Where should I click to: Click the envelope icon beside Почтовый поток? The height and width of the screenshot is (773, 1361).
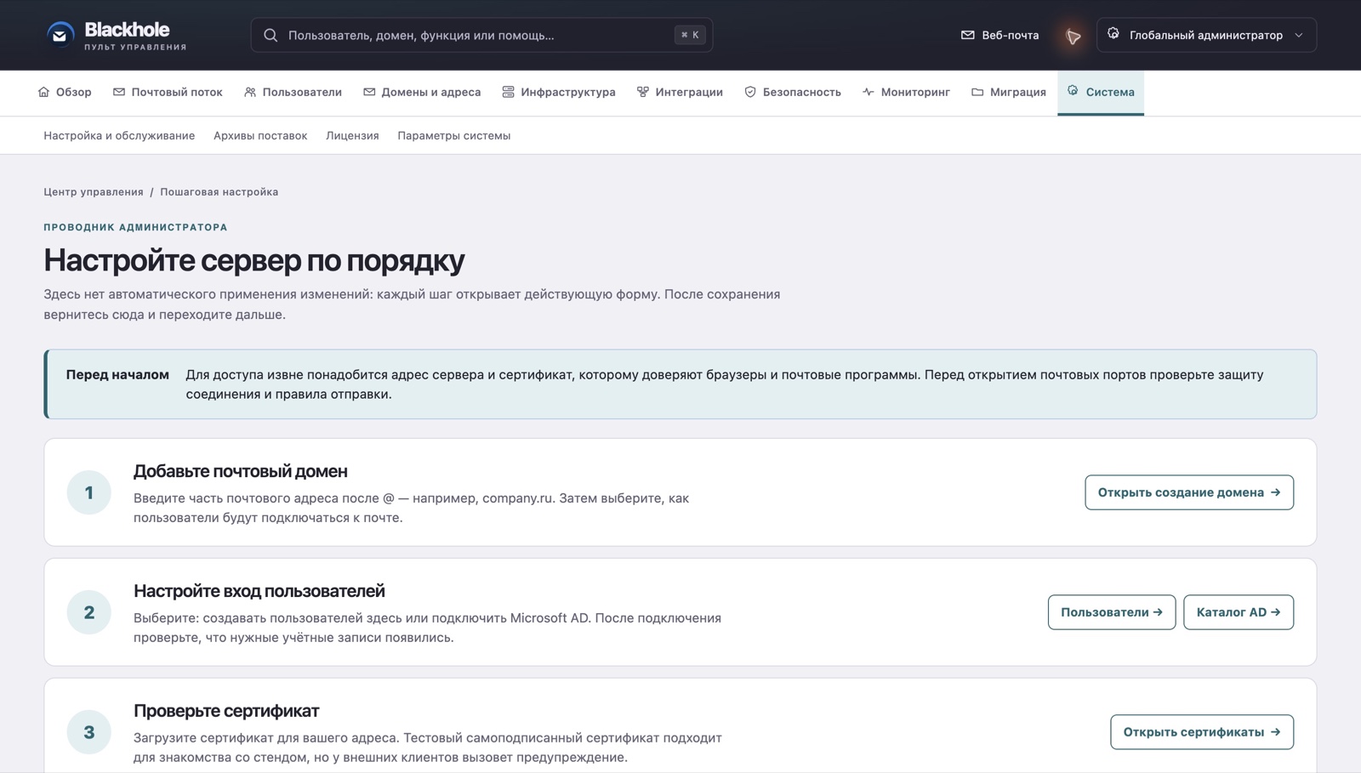(119, 92)
